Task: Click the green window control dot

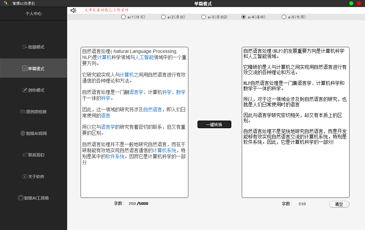Action: click(x=351, y=3)
